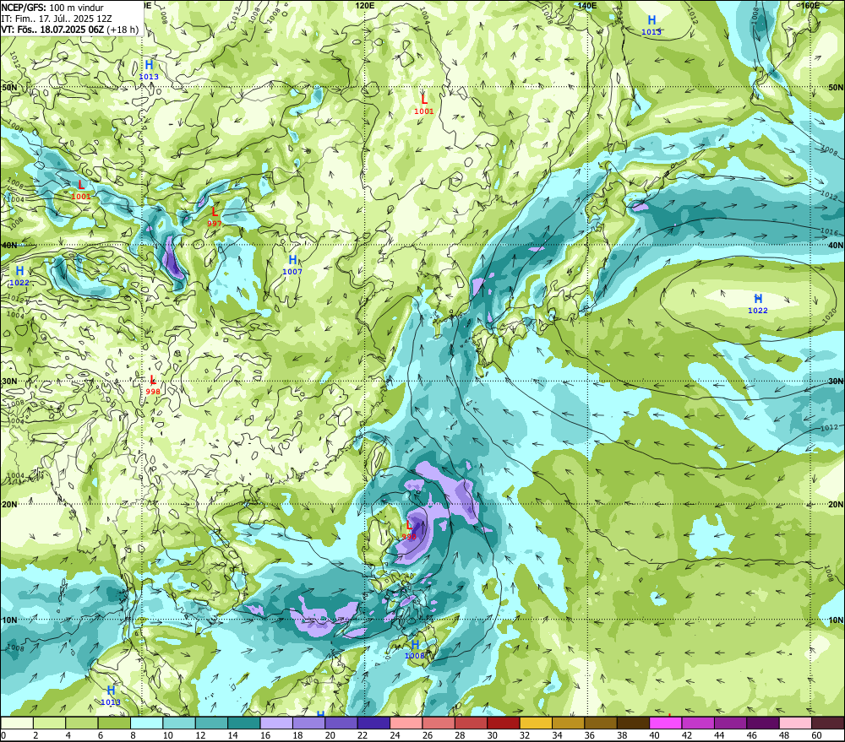
Task: Click the H 1013 high near the 140E label
Action: pyautogui.click(x=651, y=25)
